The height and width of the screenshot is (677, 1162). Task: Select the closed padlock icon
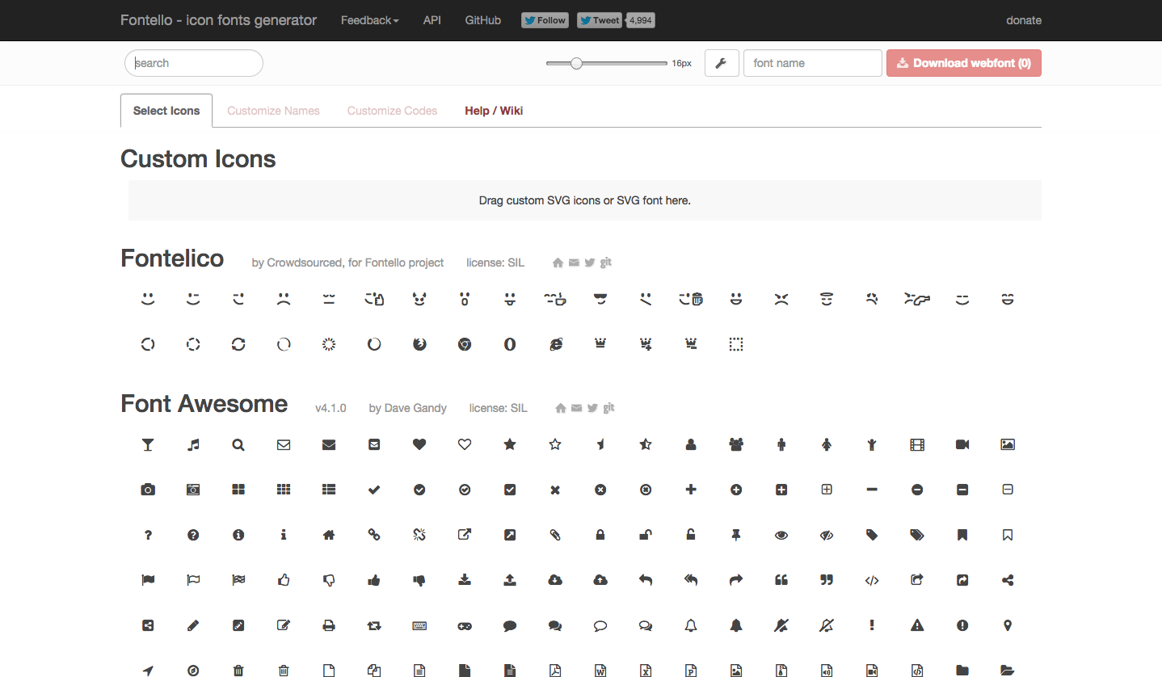pos(600,535)
